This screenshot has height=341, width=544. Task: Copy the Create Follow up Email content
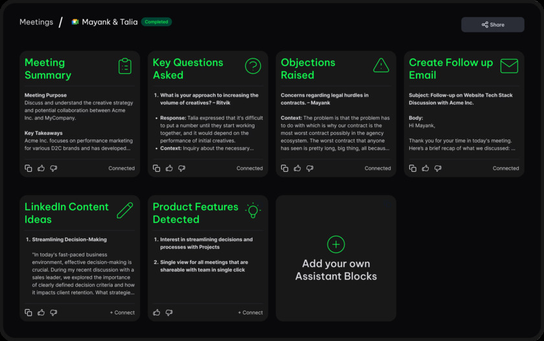[413, 169]
